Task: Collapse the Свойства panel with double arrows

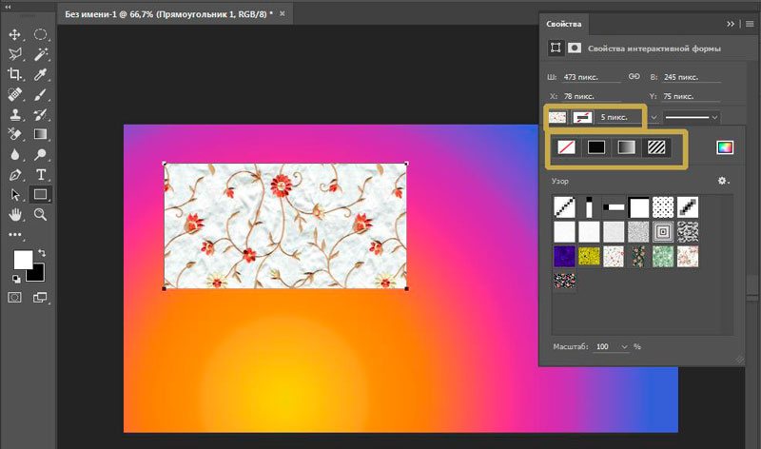Action: (731, 24)
